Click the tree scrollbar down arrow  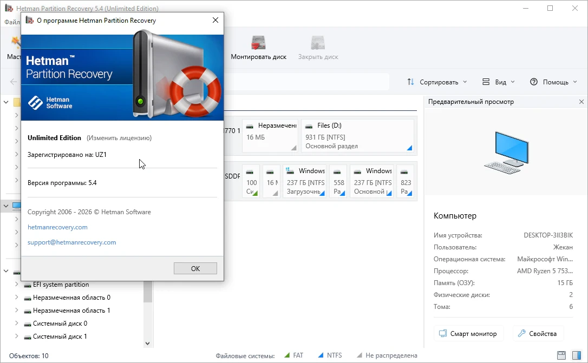click(x=147, y=343)
